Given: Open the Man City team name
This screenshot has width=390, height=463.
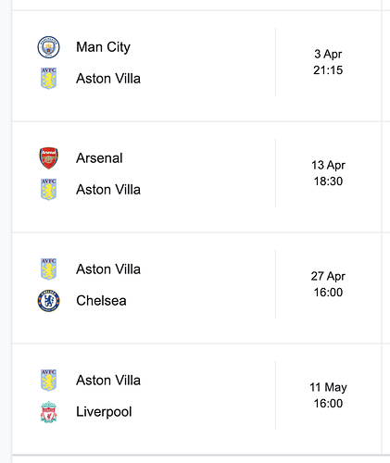Looking at the screenshot, I should pyautogui.click(x=103, y=47).
